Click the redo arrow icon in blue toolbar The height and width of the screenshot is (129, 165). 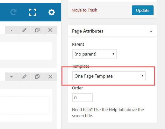(x=13, y=12)
